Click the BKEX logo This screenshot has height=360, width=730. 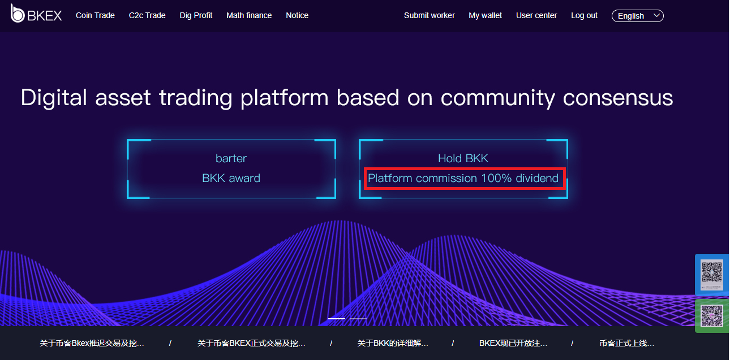click(36, 14)
